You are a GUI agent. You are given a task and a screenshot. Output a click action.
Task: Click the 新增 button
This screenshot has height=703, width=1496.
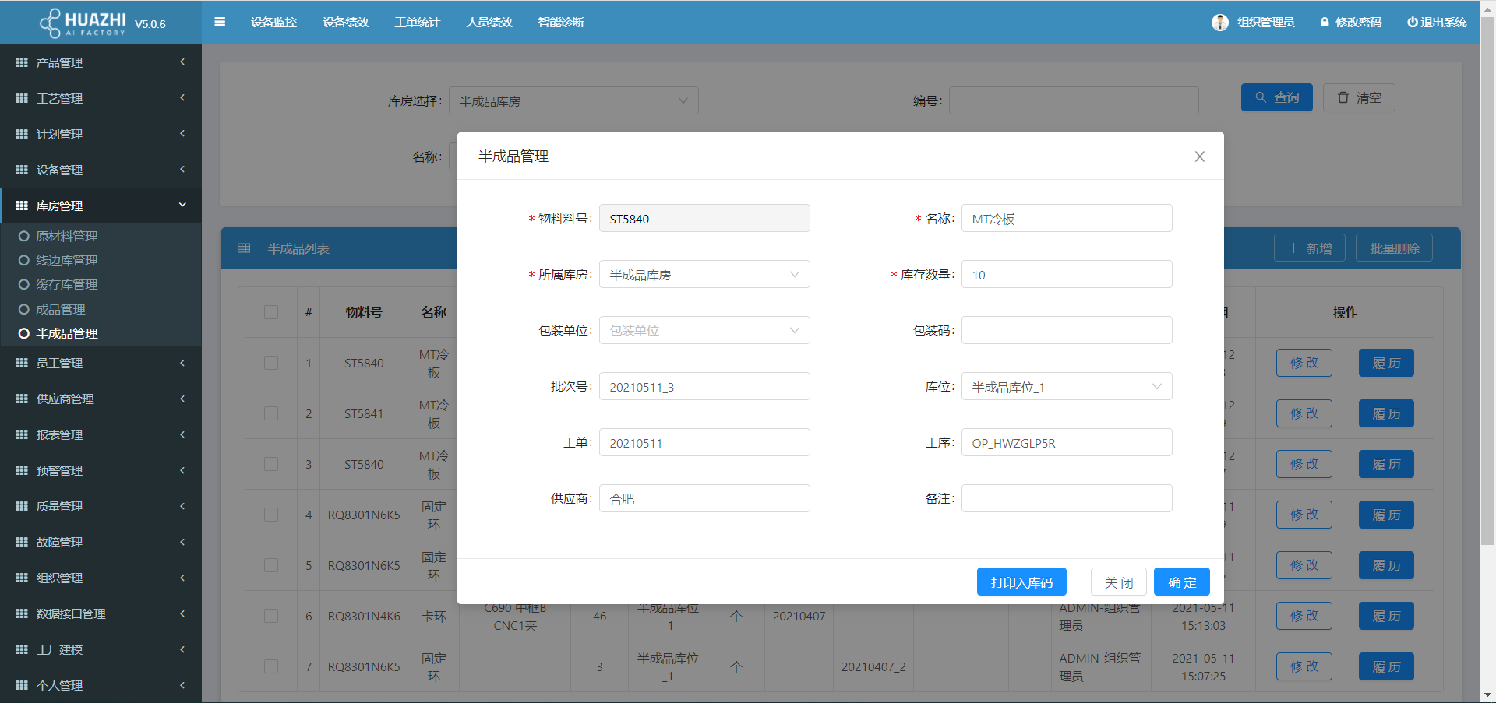[x=1310, y=248]
